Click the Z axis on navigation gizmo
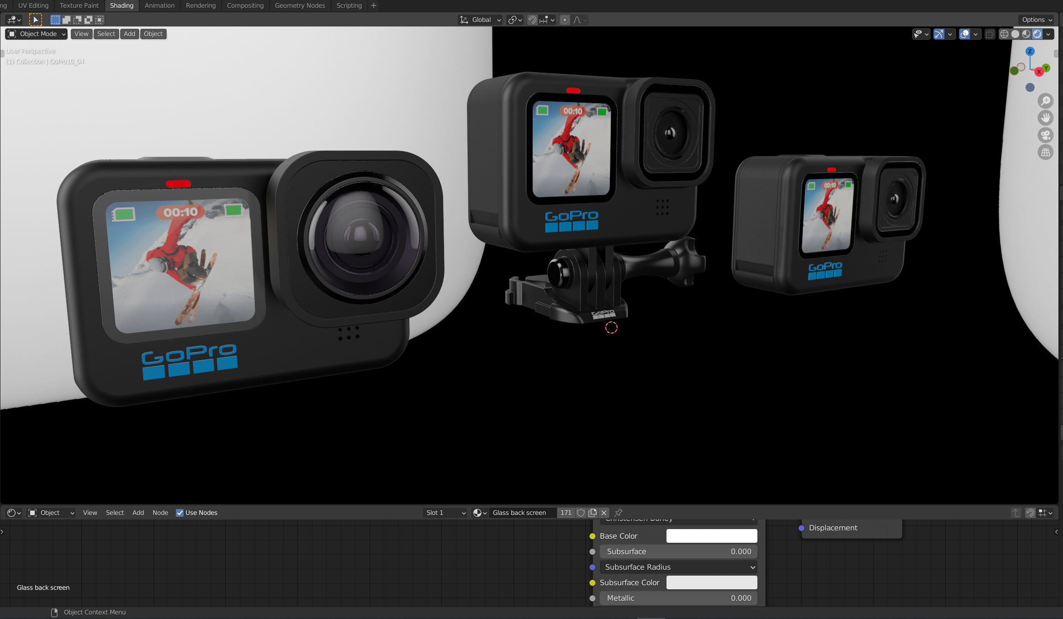This screenshot has height=619, width=1063. pos(1030,51)
